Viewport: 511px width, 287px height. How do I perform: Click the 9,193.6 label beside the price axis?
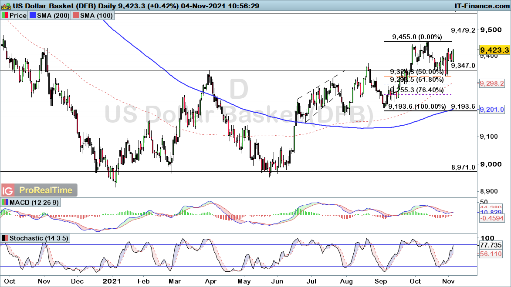pos(463,107)
